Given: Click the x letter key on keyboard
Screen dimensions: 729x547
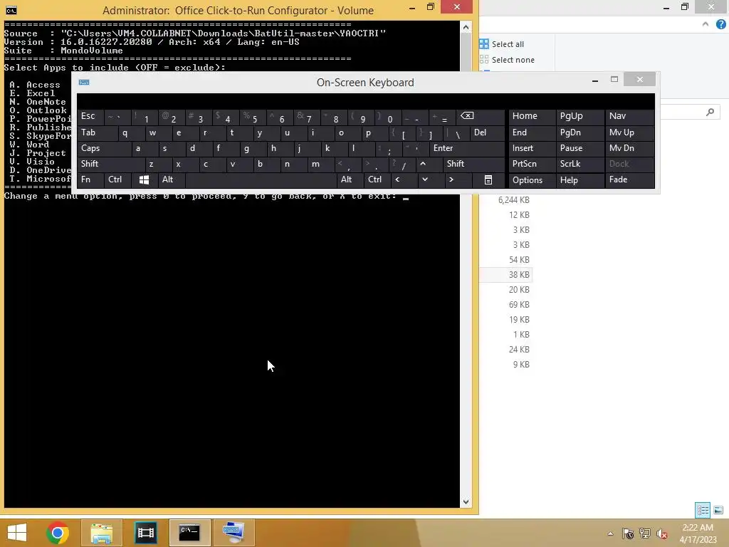Looking at the screenshot, I should 185,164.
